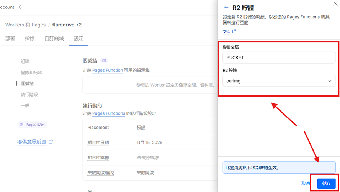
Task: Focus the BUCKET variable name field
Action: tap(279, 57)
